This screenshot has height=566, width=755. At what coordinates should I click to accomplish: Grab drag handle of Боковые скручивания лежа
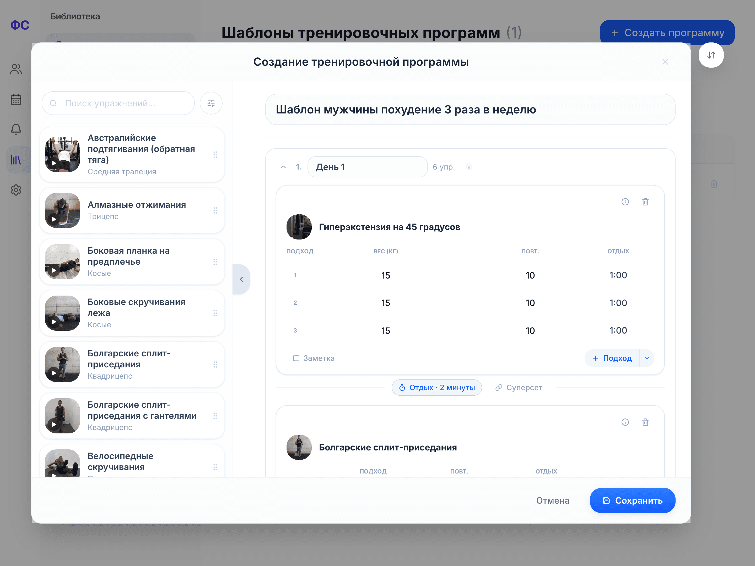click(x=215, y=313)
